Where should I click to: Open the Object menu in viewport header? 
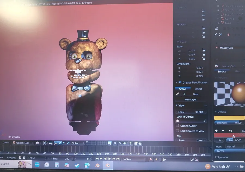tap(6, 143)
